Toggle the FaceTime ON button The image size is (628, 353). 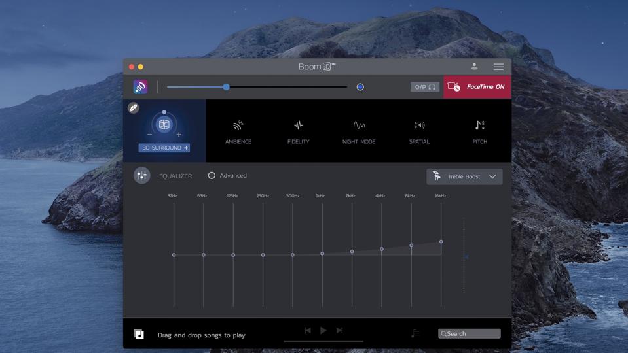click(x=477, y=87)
